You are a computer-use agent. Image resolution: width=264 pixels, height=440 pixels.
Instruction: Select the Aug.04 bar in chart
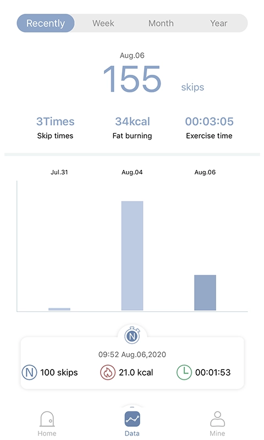click(x=132, y=256)
